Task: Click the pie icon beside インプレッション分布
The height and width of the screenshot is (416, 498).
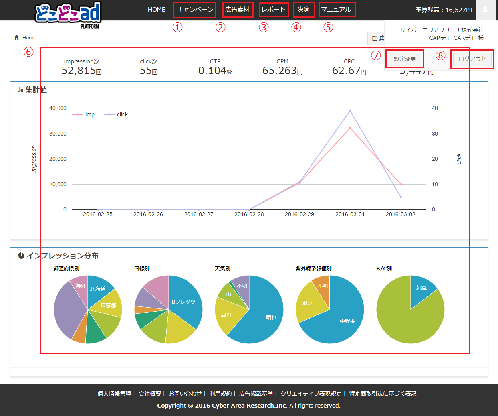Action: (x=21, y=256)
